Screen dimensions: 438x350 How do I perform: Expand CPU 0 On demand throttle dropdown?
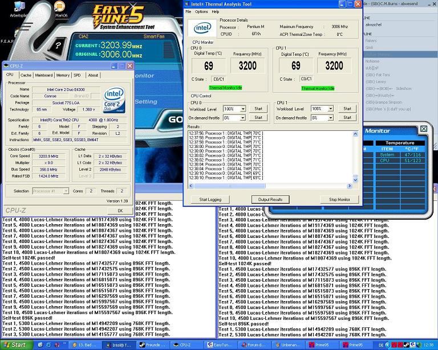click(243, 118)
